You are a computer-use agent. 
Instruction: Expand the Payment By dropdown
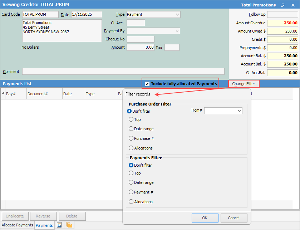coord(177,31)
